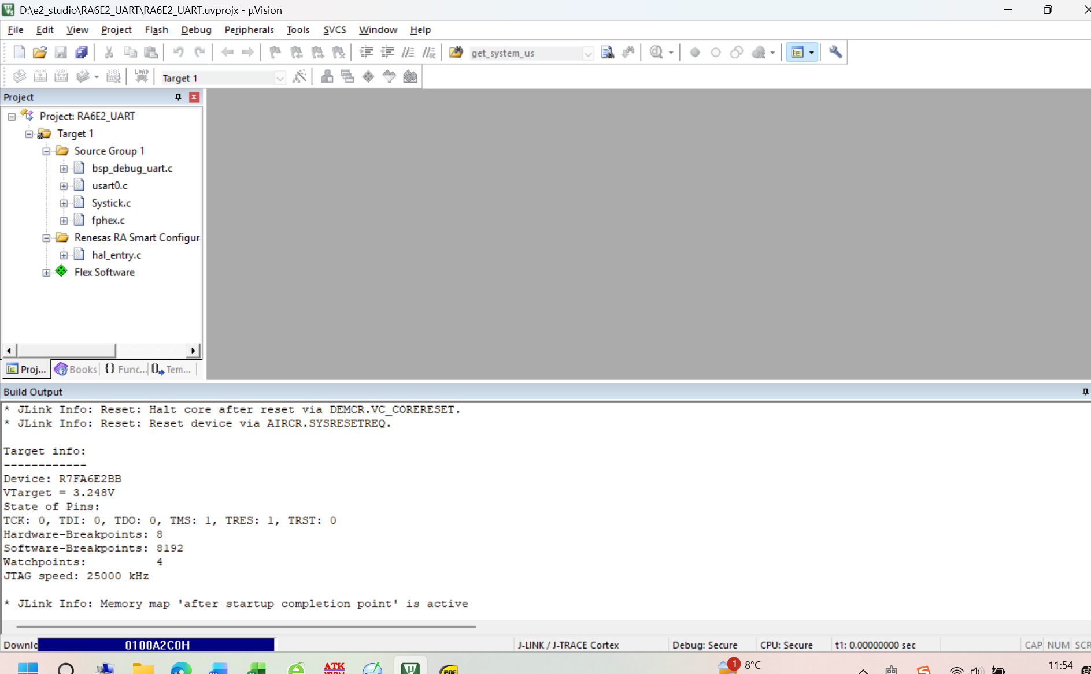Pin the Project panel with the pushpin

coord(178,97)
